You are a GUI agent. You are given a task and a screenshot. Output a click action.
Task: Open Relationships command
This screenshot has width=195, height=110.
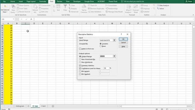pyautogui.click(x=112, y=9)
